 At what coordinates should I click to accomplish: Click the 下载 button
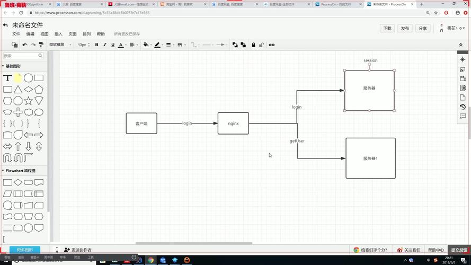click(x=387, y=28)
